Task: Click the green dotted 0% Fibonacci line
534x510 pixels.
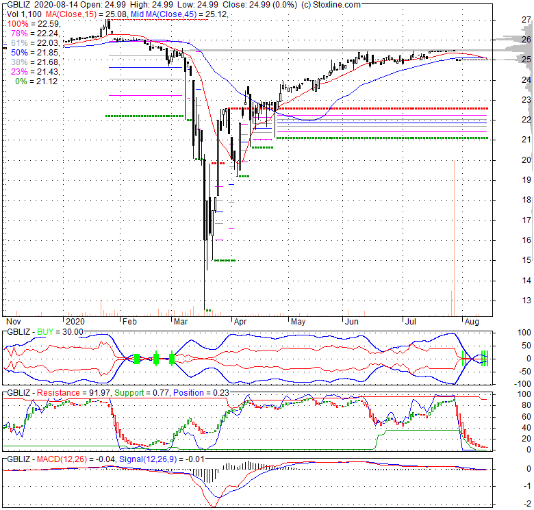Action: (x=382, y=138)
